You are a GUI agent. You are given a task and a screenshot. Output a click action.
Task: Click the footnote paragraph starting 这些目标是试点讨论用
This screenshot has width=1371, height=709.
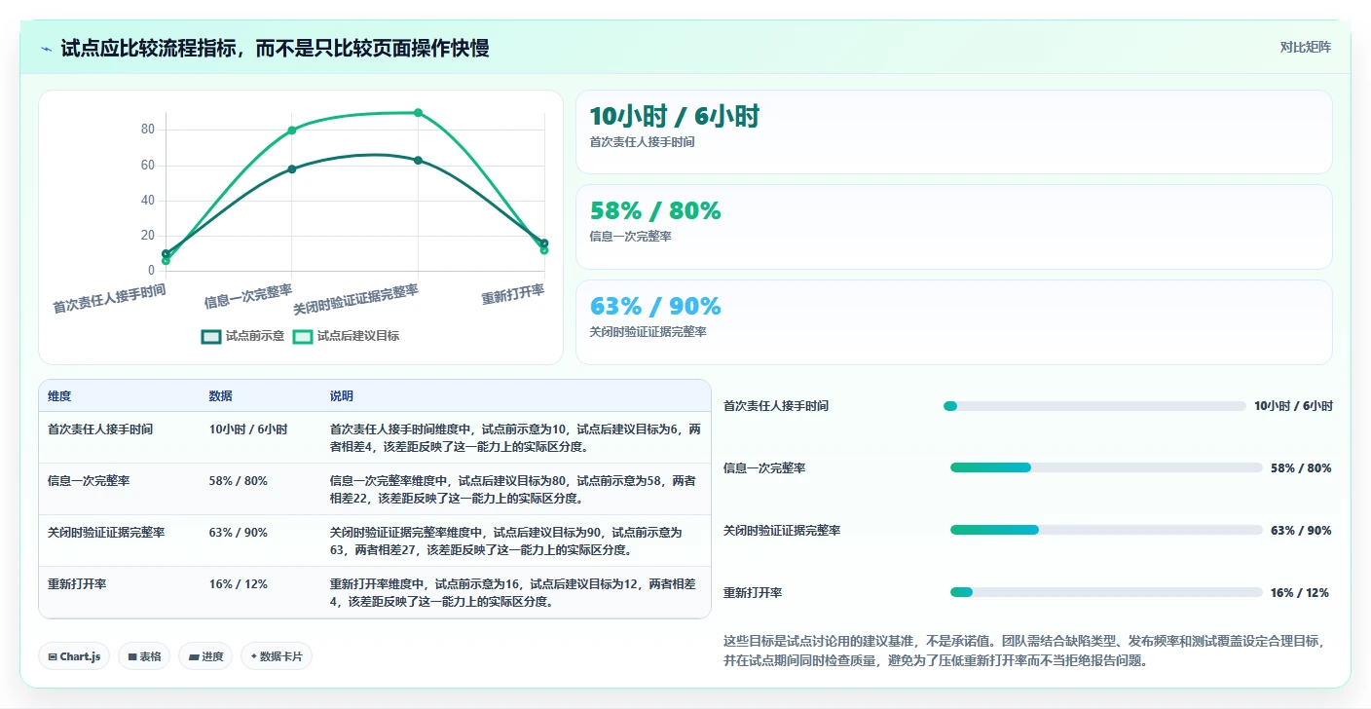[x=1024, y=651]
